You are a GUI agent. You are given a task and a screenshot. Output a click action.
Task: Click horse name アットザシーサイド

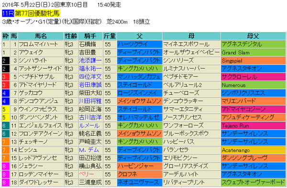tap(40, 68)
